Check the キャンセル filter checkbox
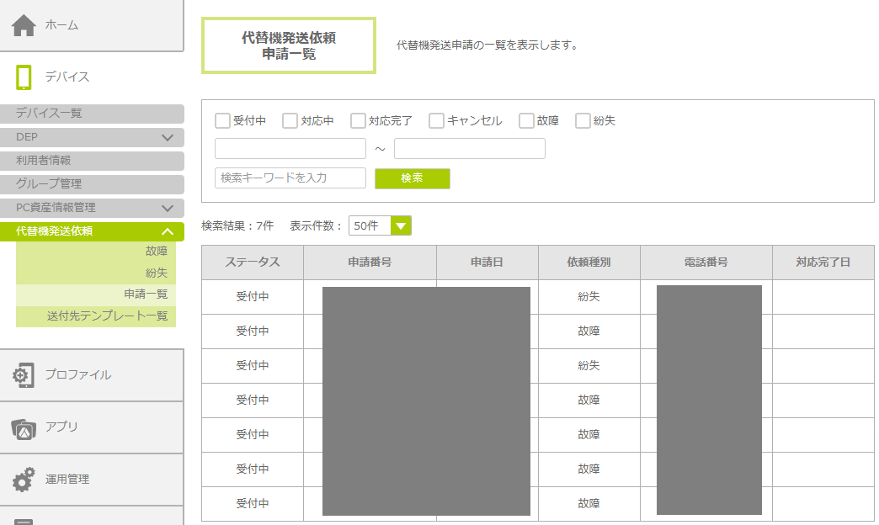The image size is (879, 525). (436, 120)
